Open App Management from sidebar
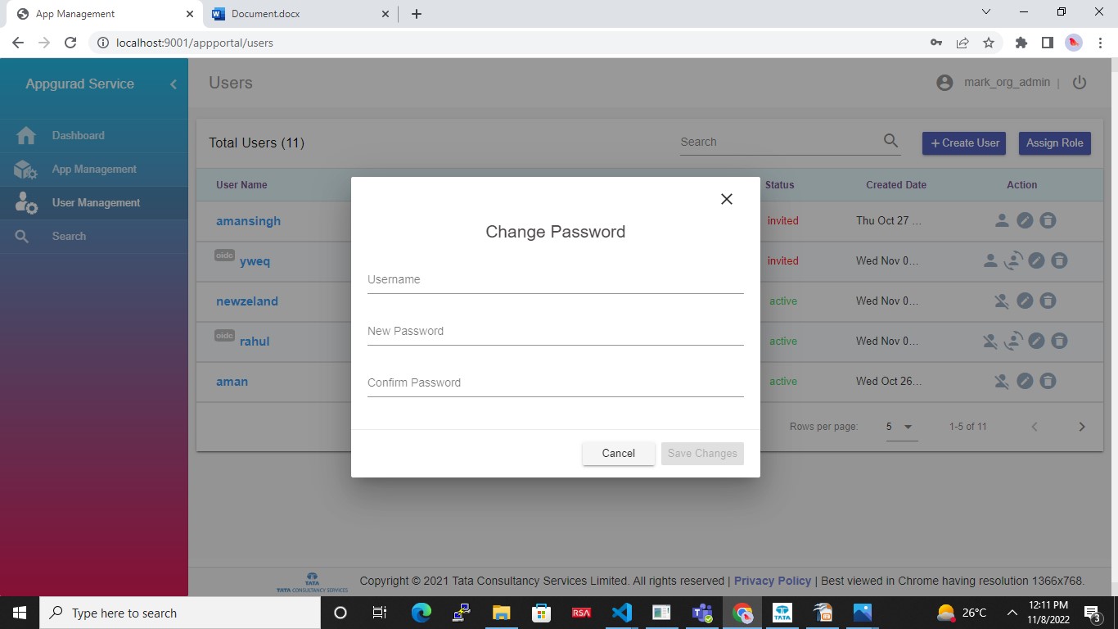This screenshot has height=629, width=1118. point(94,169)
